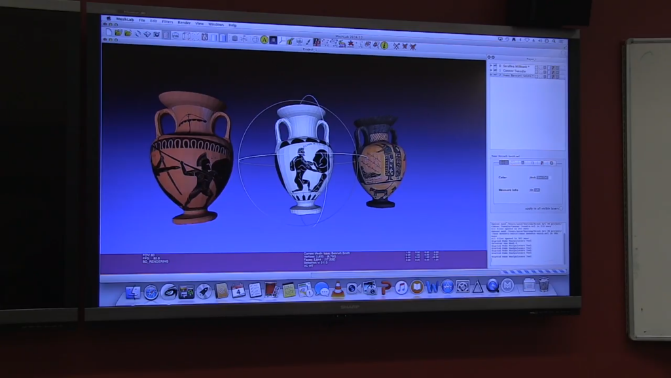Click the last red delete icon
Image resolution: width=671 pixels, height=378 pixels.
click(413, 47)
